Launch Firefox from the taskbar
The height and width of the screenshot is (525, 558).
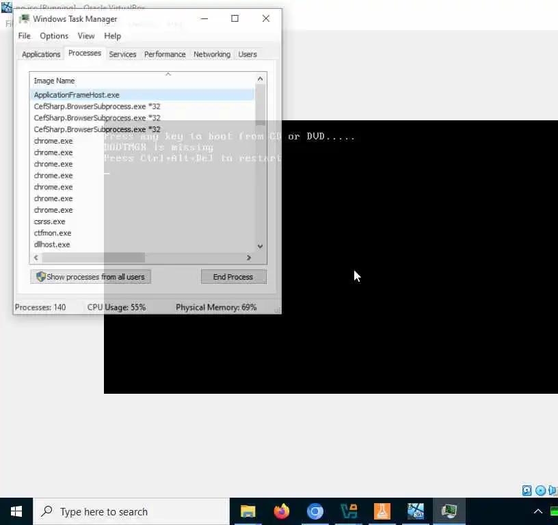pyautogui.click(x=282, y=511)
